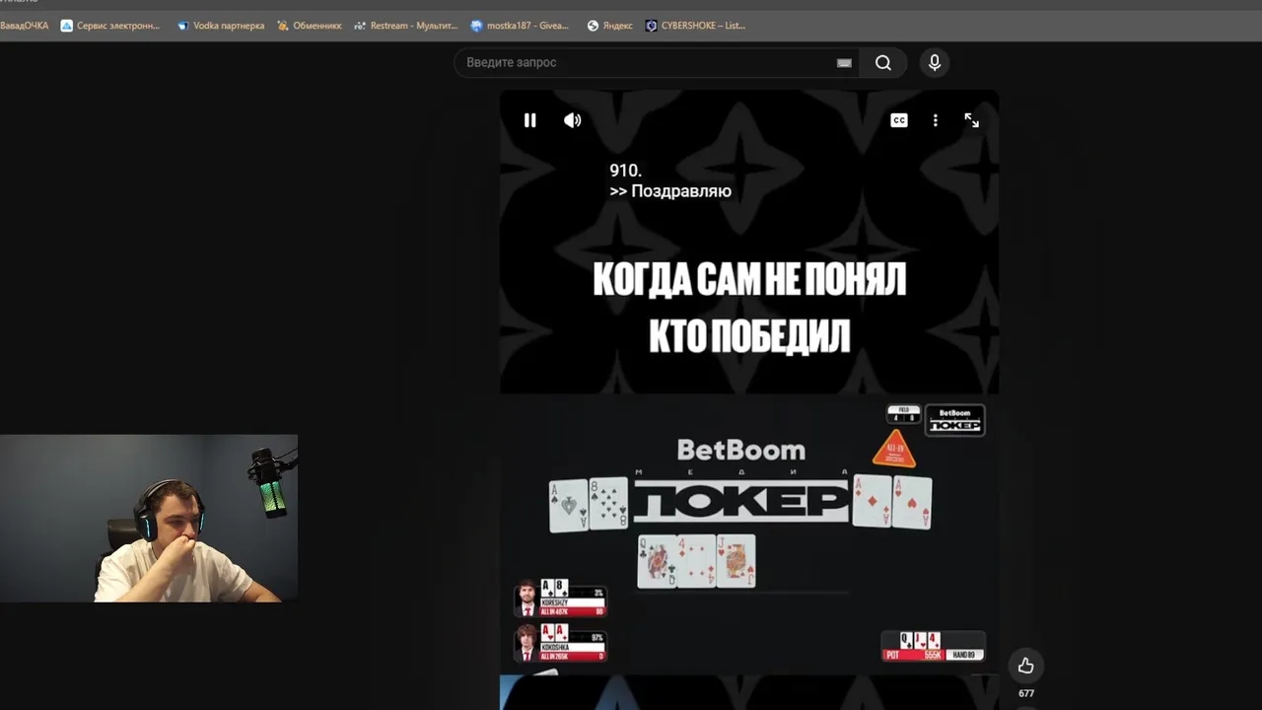Image resolution: width=1262 pixels, height=710 pixels.
Task: Open the "Restream - Мультит..." bookmark
Action: 406,26
